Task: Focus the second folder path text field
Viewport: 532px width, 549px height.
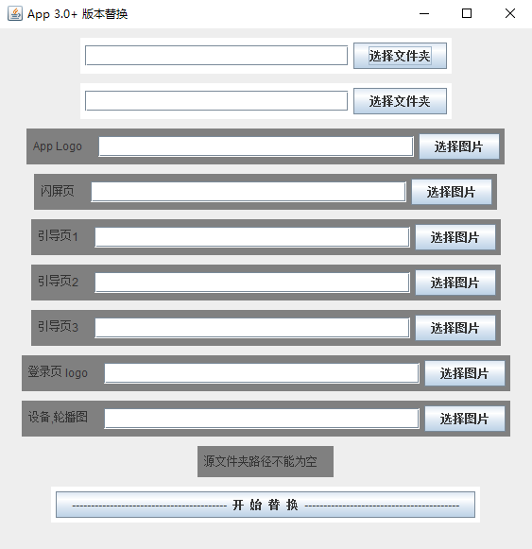Action: (x=216, y=101)
